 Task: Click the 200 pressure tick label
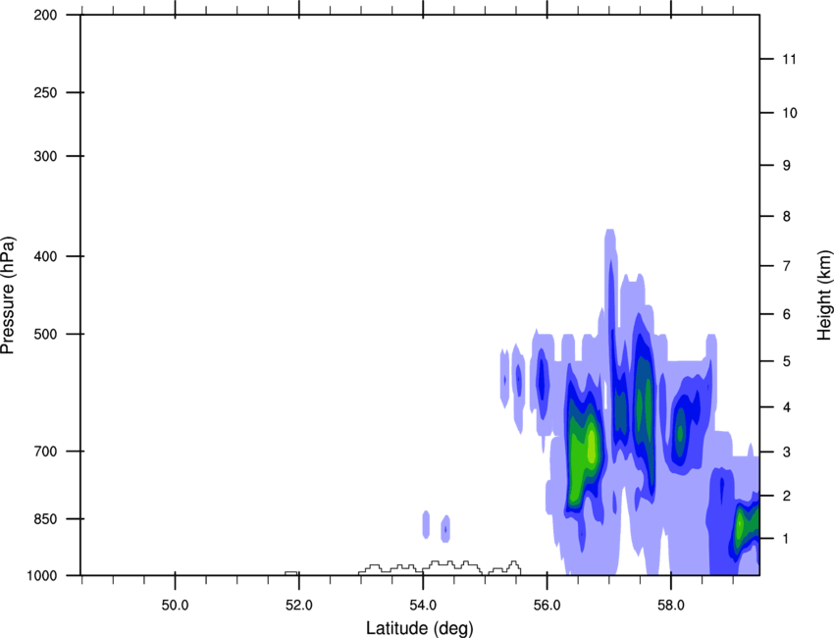[45, 16]
